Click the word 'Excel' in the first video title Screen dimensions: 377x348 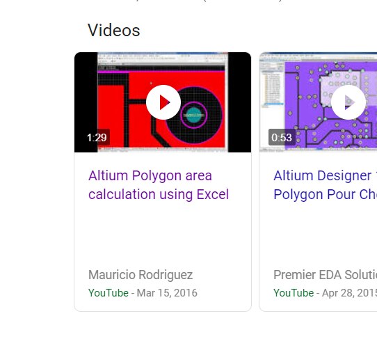coord(213,194)
